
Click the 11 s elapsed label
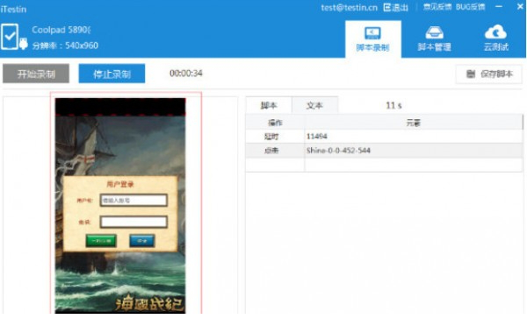click(393, 106)
